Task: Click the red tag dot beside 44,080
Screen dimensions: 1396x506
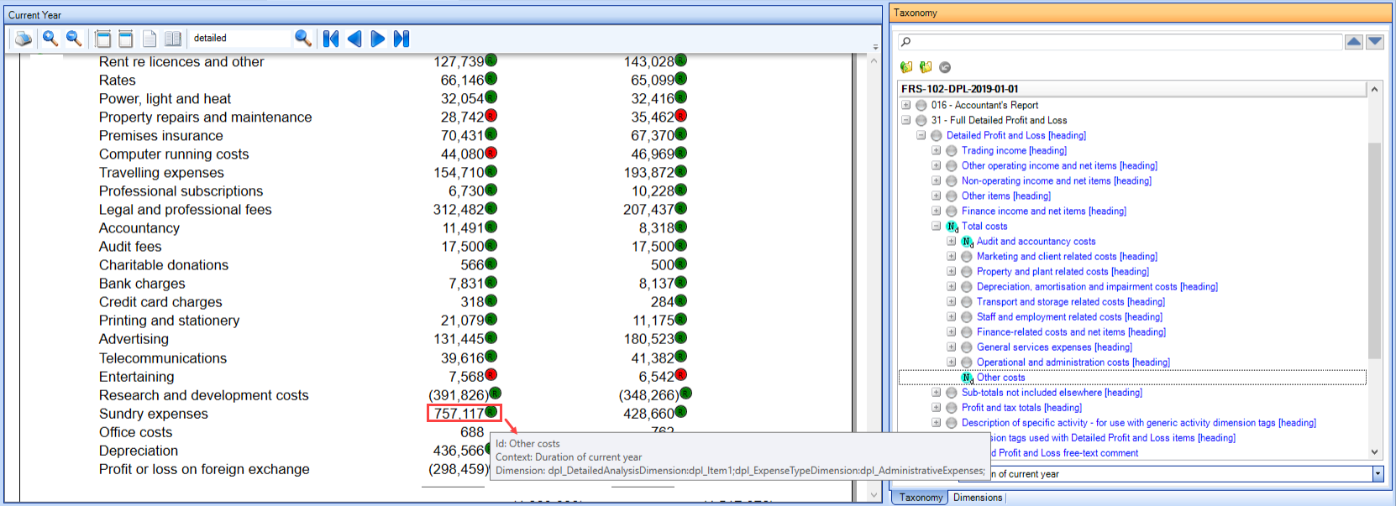Action: 491,153
